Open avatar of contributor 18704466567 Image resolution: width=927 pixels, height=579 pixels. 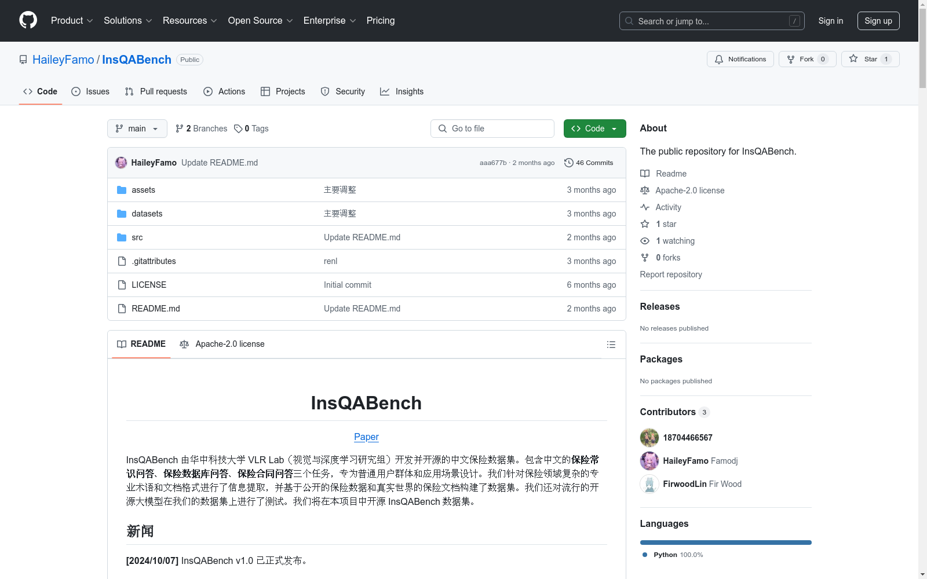(x=649, y=438)
